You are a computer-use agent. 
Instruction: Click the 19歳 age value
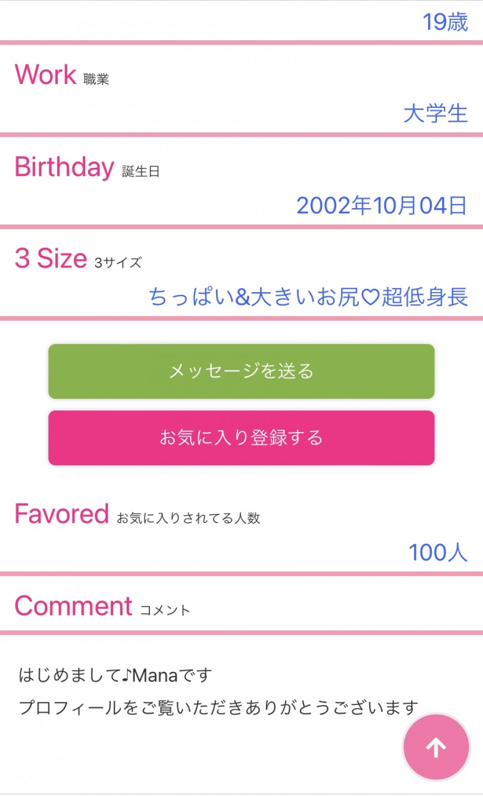pyautogui.click(x=445, y=22)
